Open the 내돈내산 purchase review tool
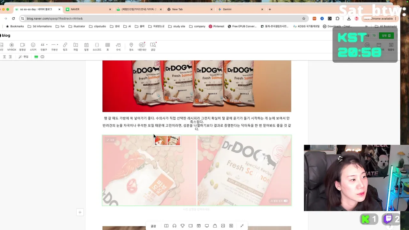The width and height of the screenshot is (409, 230). [x=142, y=47]
